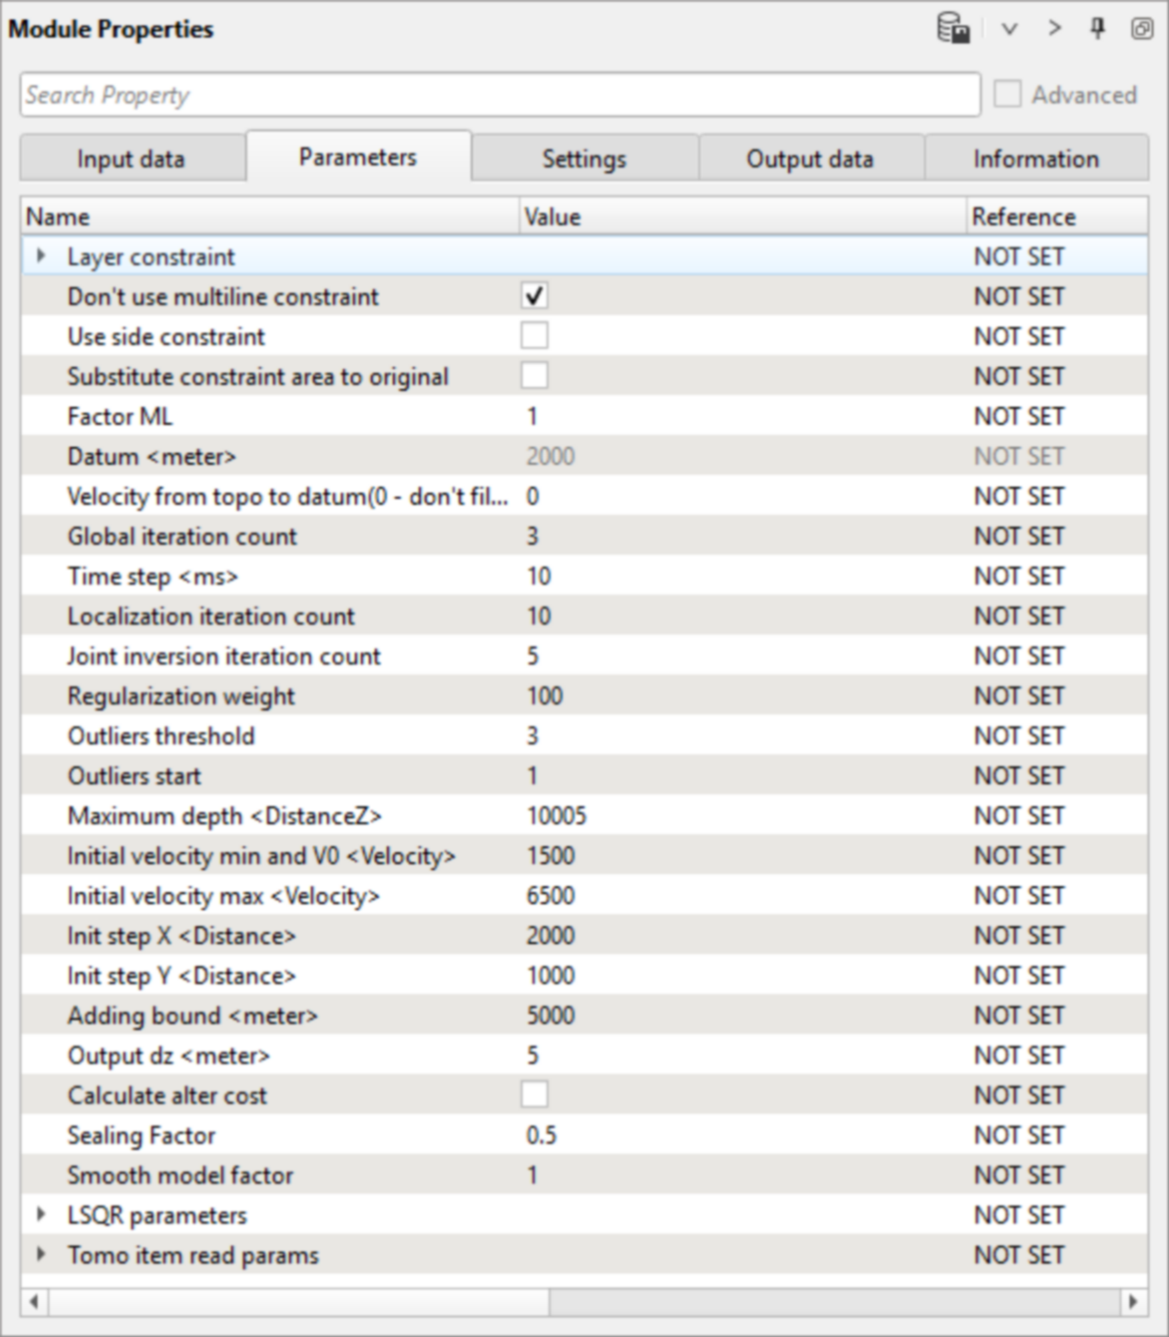The image size is (1169, 1337).
Task: Click the horizontal scrollbar left arrow
Action: click(35, 1301)
